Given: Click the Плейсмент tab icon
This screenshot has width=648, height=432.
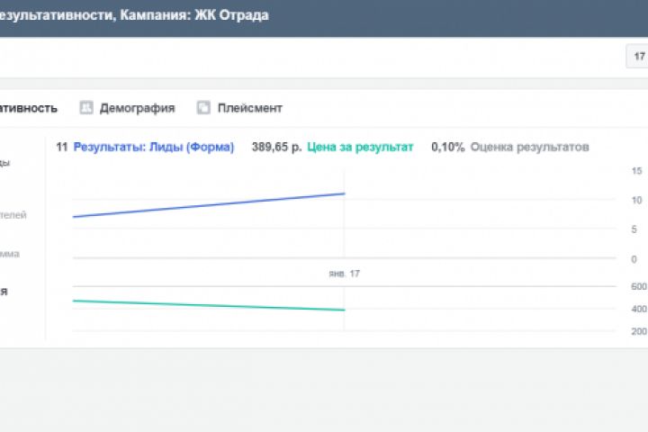Looking at the screenshot, I should [203, 108].
